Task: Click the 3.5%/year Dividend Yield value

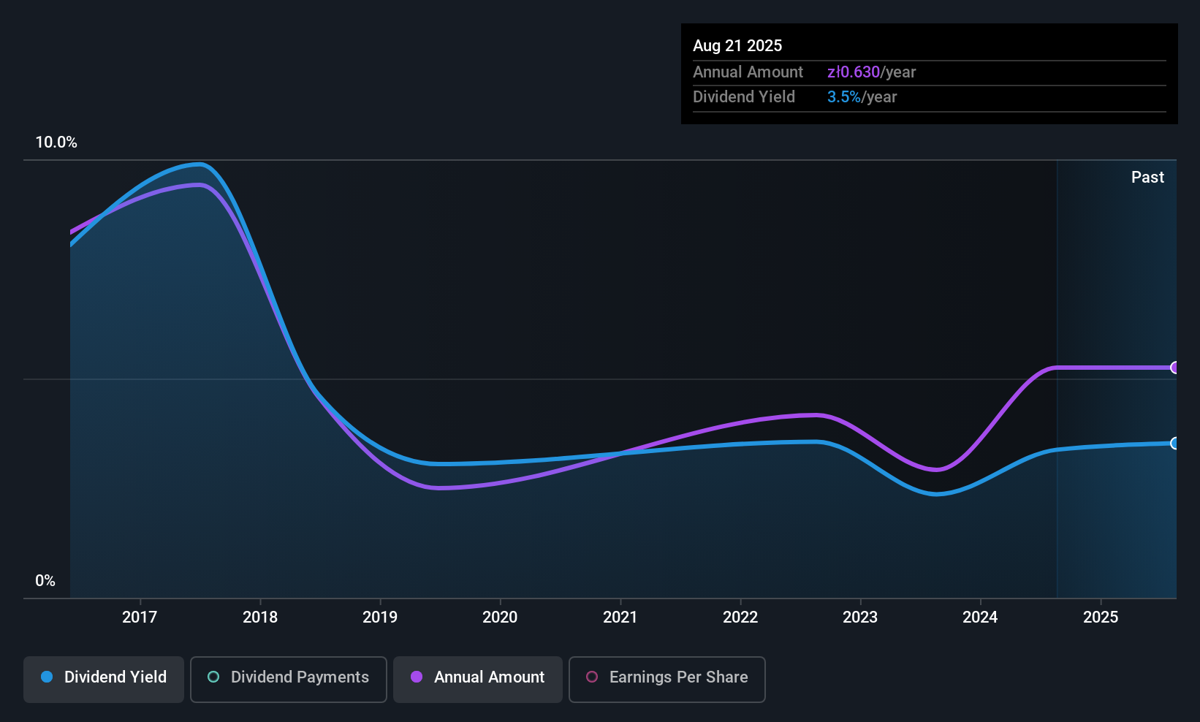Action: [x=862, y=96]
